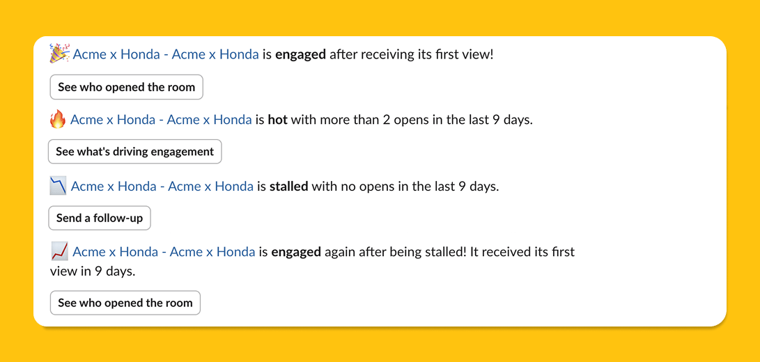Click bold engaged in the last message
Image resolution: width=760 pixels, height=362 pixels.
click(296, 253)
